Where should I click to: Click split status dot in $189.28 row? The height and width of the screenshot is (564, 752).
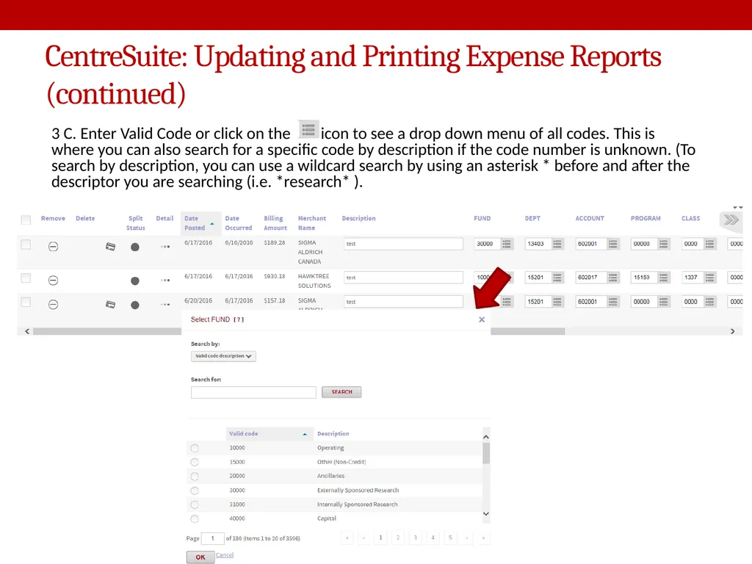(x=135, y=247)
